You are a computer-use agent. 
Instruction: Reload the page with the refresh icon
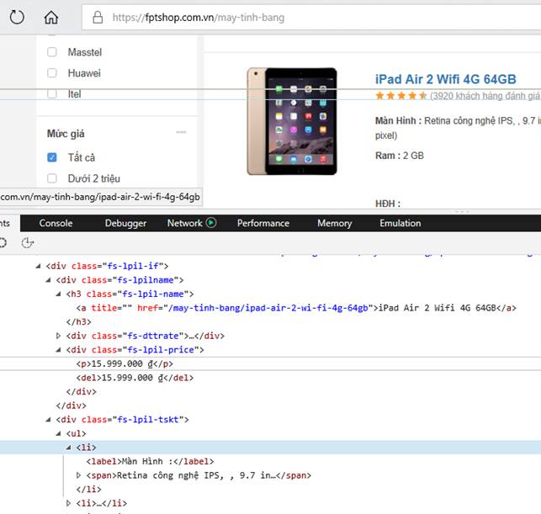point(17,18)
